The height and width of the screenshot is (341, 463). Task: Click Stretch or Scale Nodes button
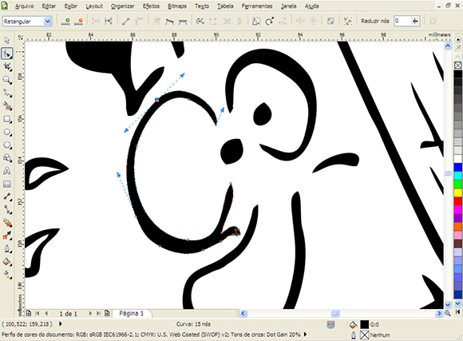tap(255, 21)
